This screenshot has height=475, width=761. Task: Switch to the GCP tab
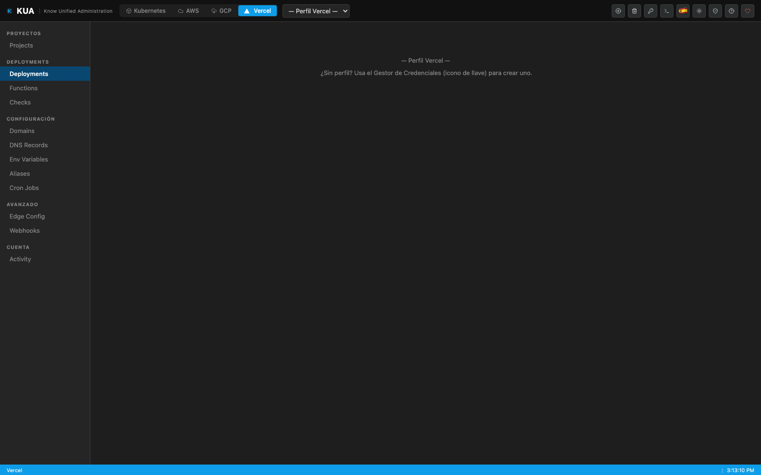[x=222, y=11]
